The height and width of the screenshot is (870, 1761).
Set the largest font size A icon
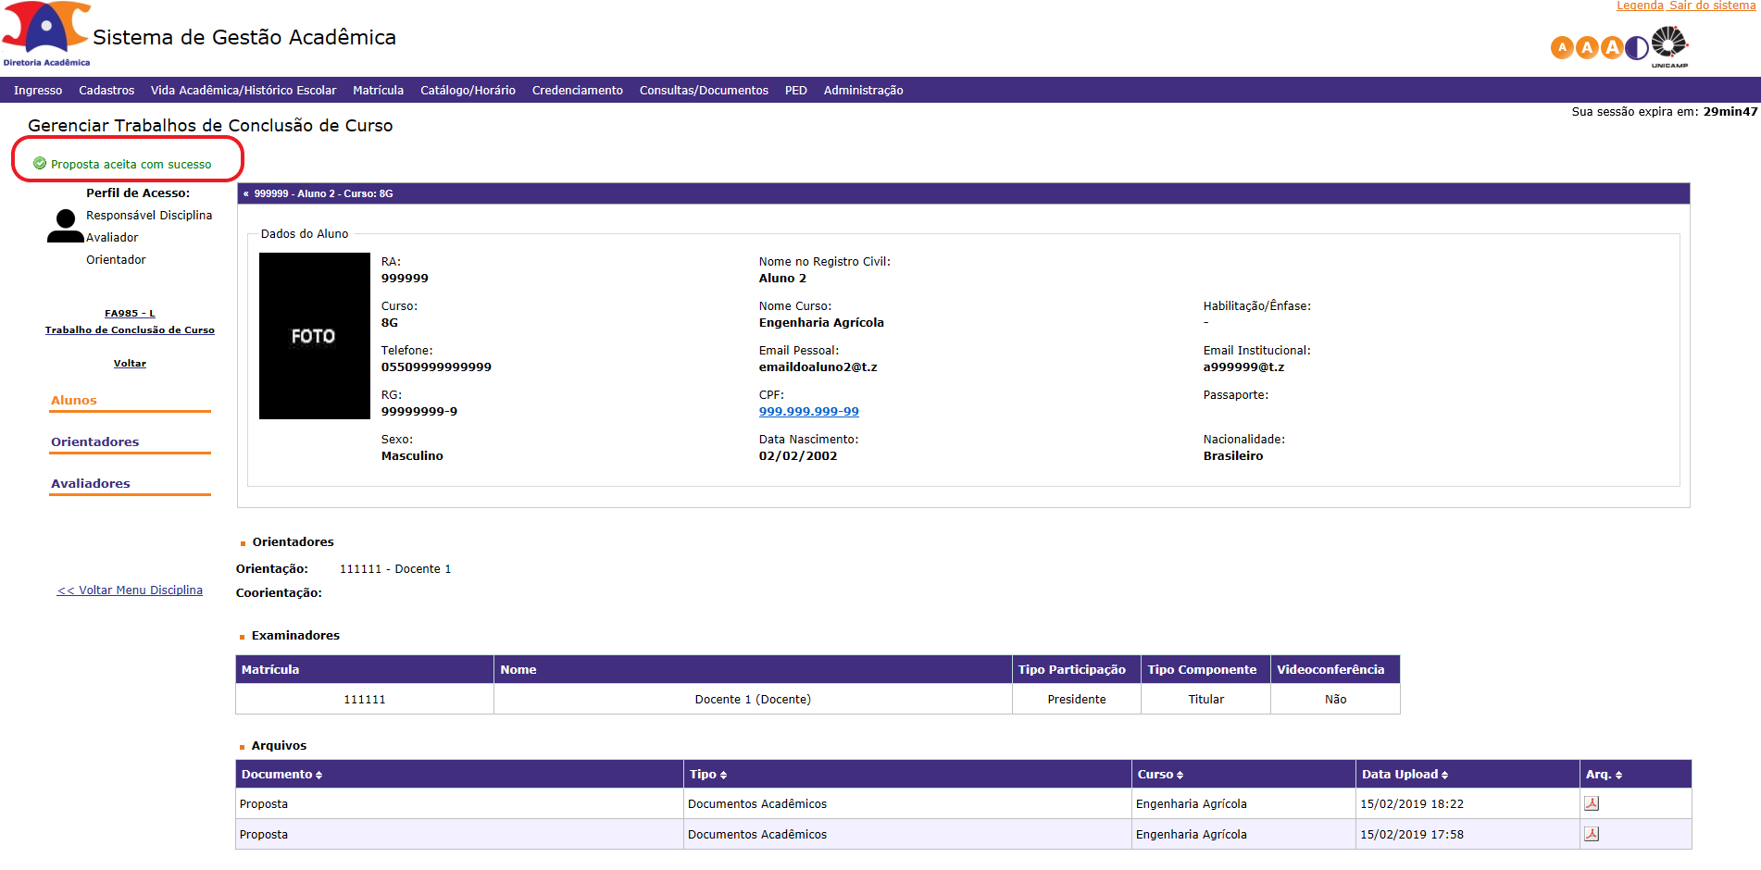[1612, 47]
